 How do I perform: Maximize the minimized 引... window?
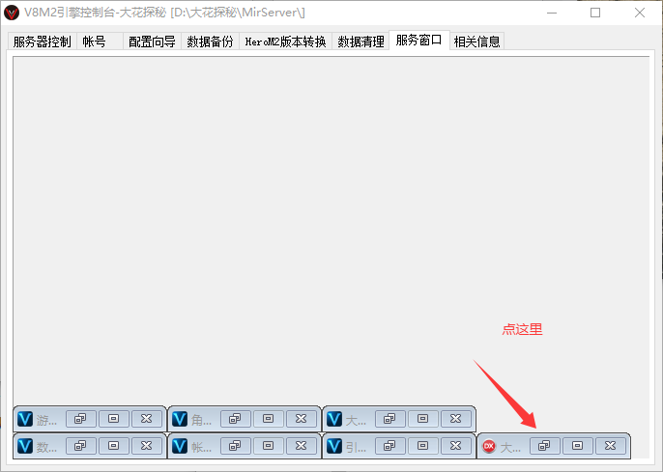pyautogui.click(x=422, y=446)
